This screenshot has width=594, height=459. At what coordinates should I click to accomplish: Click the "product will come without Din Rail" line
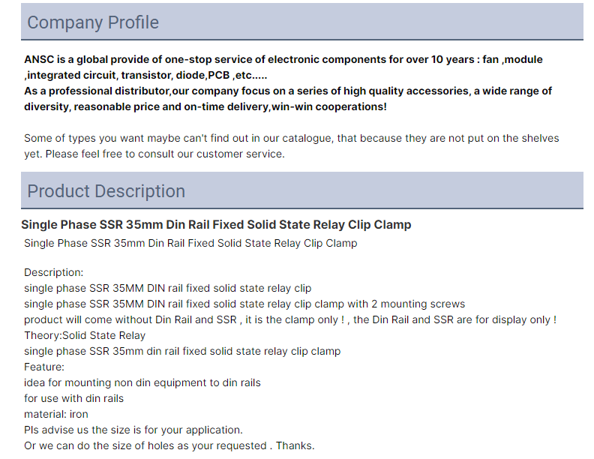(290, 319)
